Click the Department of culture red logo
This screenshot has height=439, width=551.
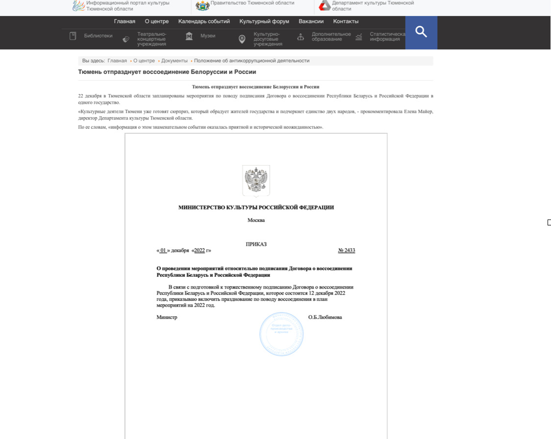click(325, 5)
